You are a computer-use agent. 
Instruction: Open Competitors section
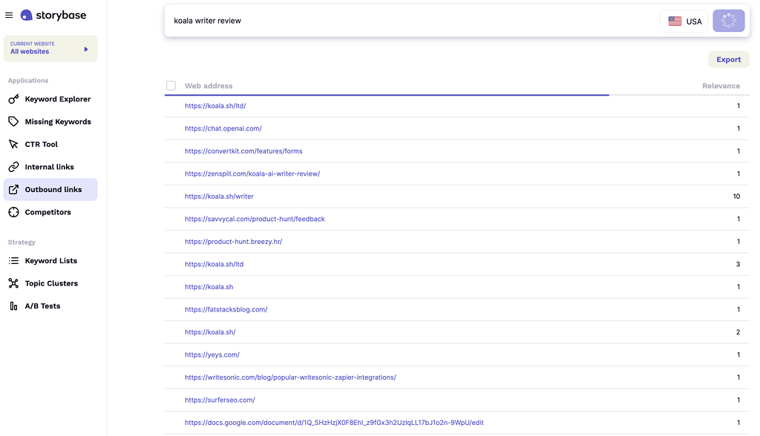point(50,212)
